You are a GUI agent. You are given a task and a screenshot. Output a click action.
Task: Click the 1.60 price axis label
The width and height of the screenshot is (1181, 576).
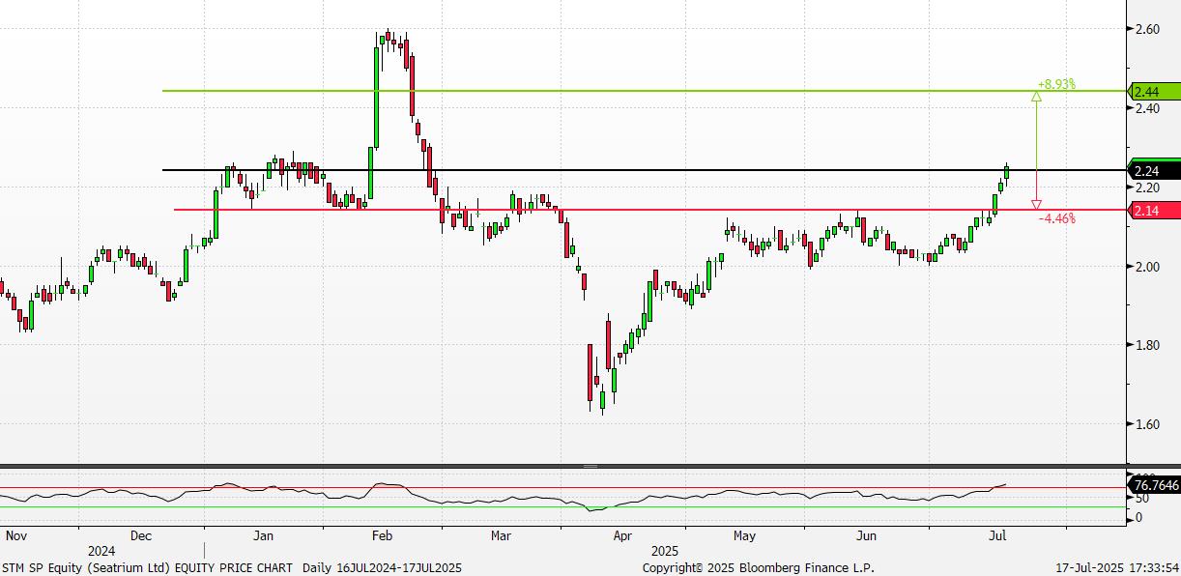coord(1148,424)
